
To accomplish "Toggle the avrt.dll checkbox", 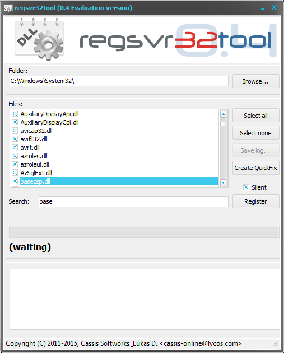I will 15,148.
